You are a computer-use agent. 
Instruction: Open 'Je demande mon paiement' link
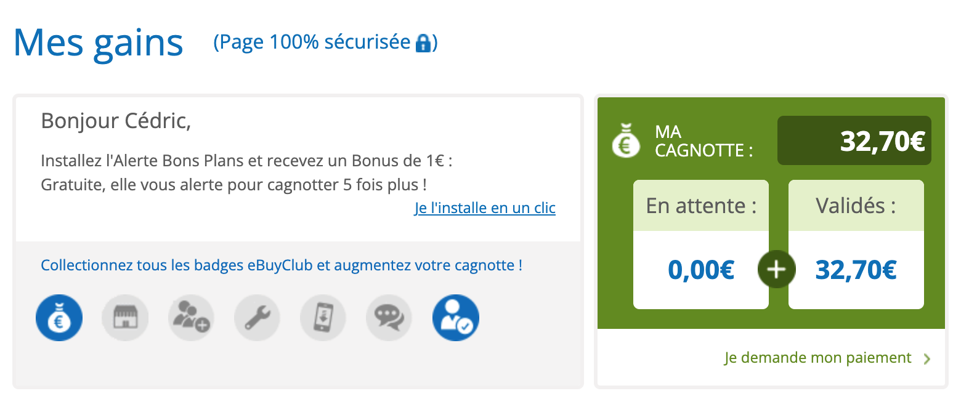818,358
